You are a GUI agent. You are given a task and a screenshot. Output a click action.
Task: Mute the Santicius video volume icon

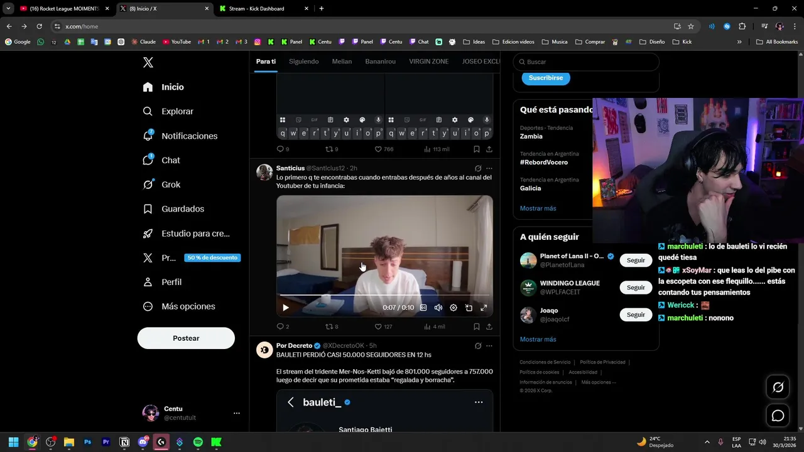438,308
